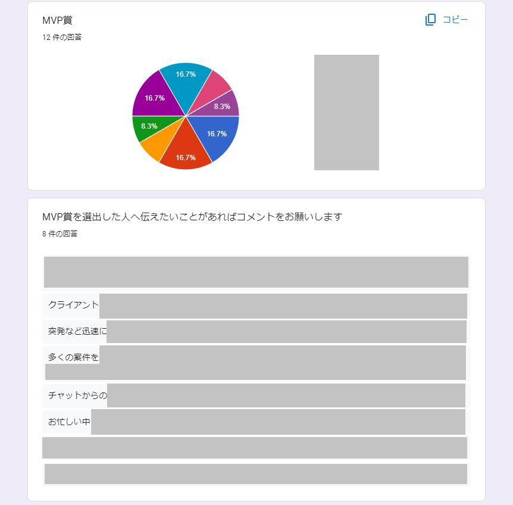Click the MVP賞 chart title
The image size is (513, 505).
click(57, 20)
